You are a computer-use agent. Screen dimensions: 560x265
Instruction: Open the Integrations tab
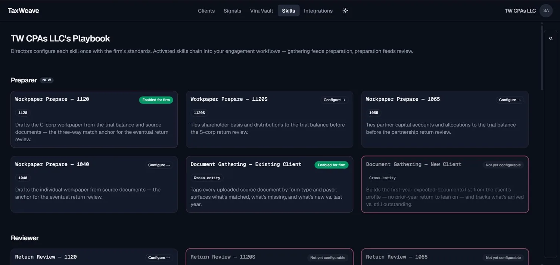(318, 11)
